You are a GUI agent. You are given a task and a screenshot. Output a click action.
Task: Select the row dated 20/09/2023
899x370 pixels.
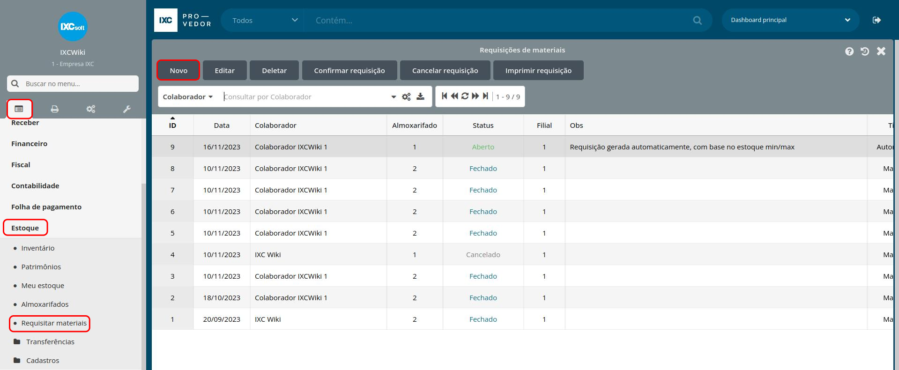pyautogui.click(x=522, y=319)
